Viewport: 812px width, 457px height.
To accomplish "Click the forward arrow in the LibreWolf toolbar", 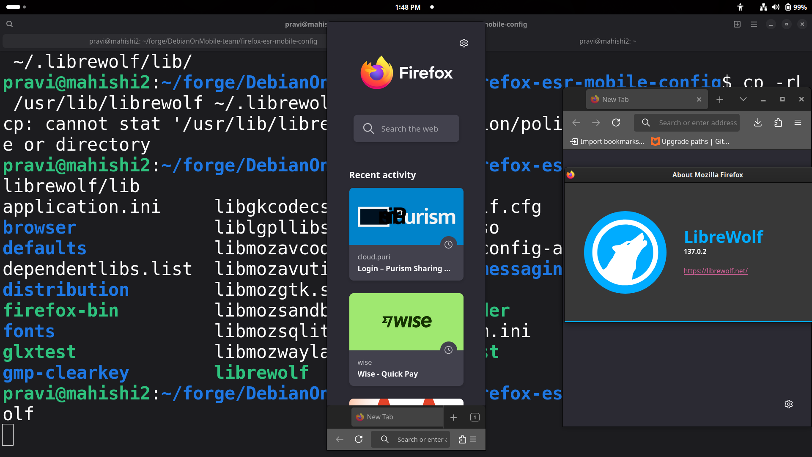I will 596,123.
